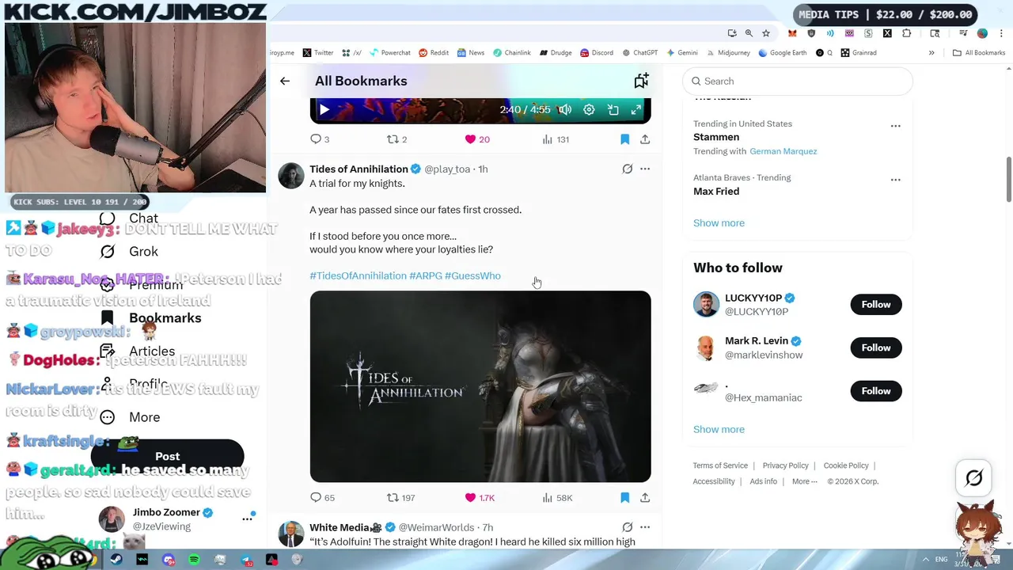Open Articles in the X sidebar
1013x570 pixels.
[138, 351]
